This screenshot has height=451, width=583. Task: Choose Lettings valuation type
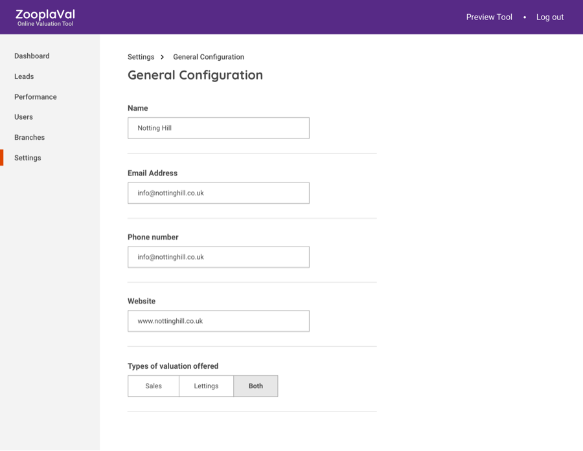click(206, 386)
